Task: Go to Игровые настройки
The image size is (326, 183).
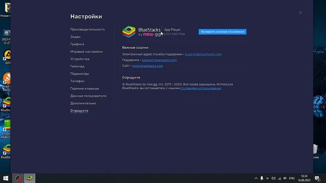Action: coord(86,51)
